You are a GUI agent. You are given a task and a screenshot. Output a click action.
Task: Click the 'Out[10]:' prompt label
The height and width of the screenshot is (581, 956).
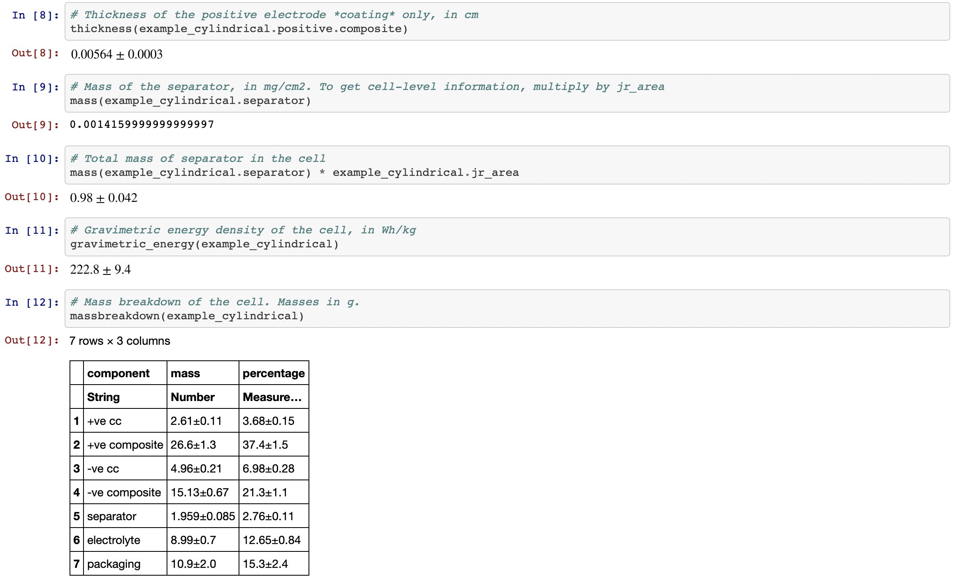coord(32,197)
